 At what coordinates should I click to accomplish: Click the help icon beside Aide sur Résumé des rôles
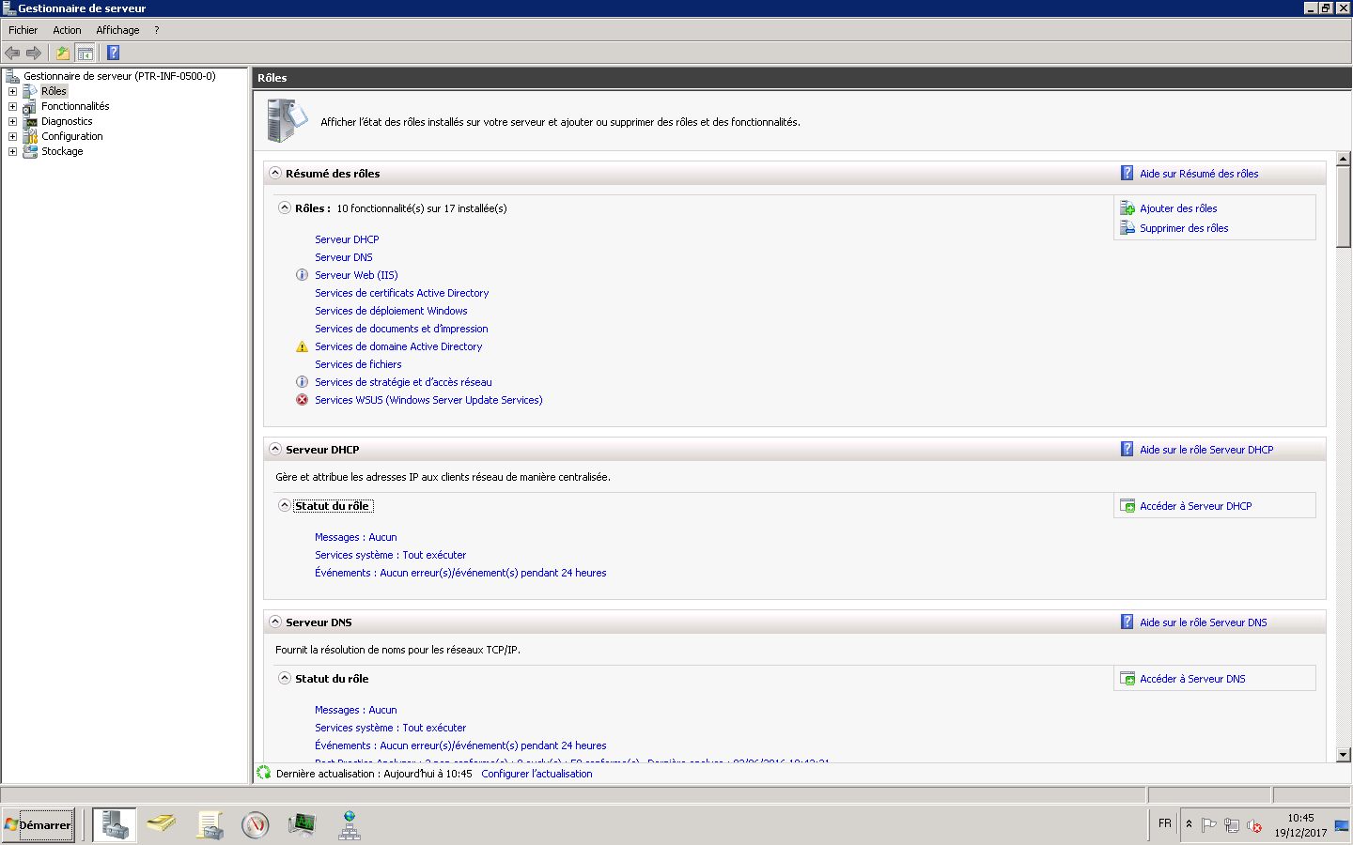pos(1127,173)
